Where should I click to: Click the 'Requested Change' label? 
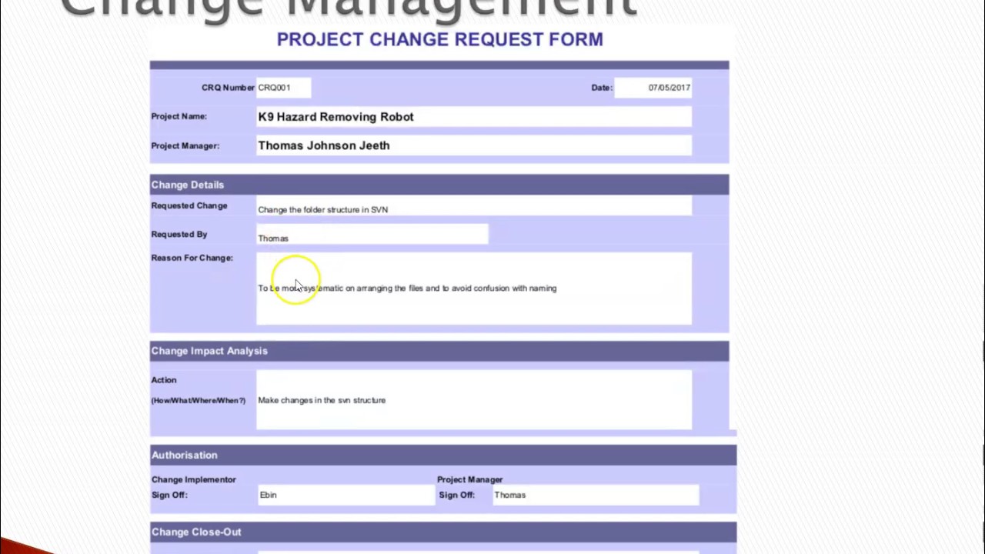point(189,205)
